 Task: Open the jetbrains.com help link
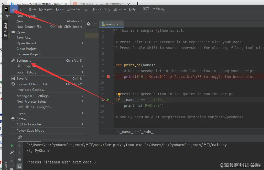203,117
